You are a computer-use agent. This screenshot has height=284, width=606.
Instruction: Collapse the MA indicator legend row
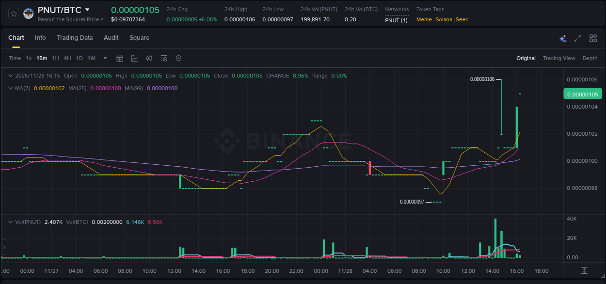[x=10, y=88]
